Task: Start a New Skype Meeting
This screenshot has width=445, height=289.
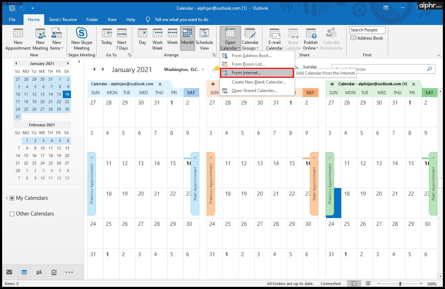Action: click(82, 39)
